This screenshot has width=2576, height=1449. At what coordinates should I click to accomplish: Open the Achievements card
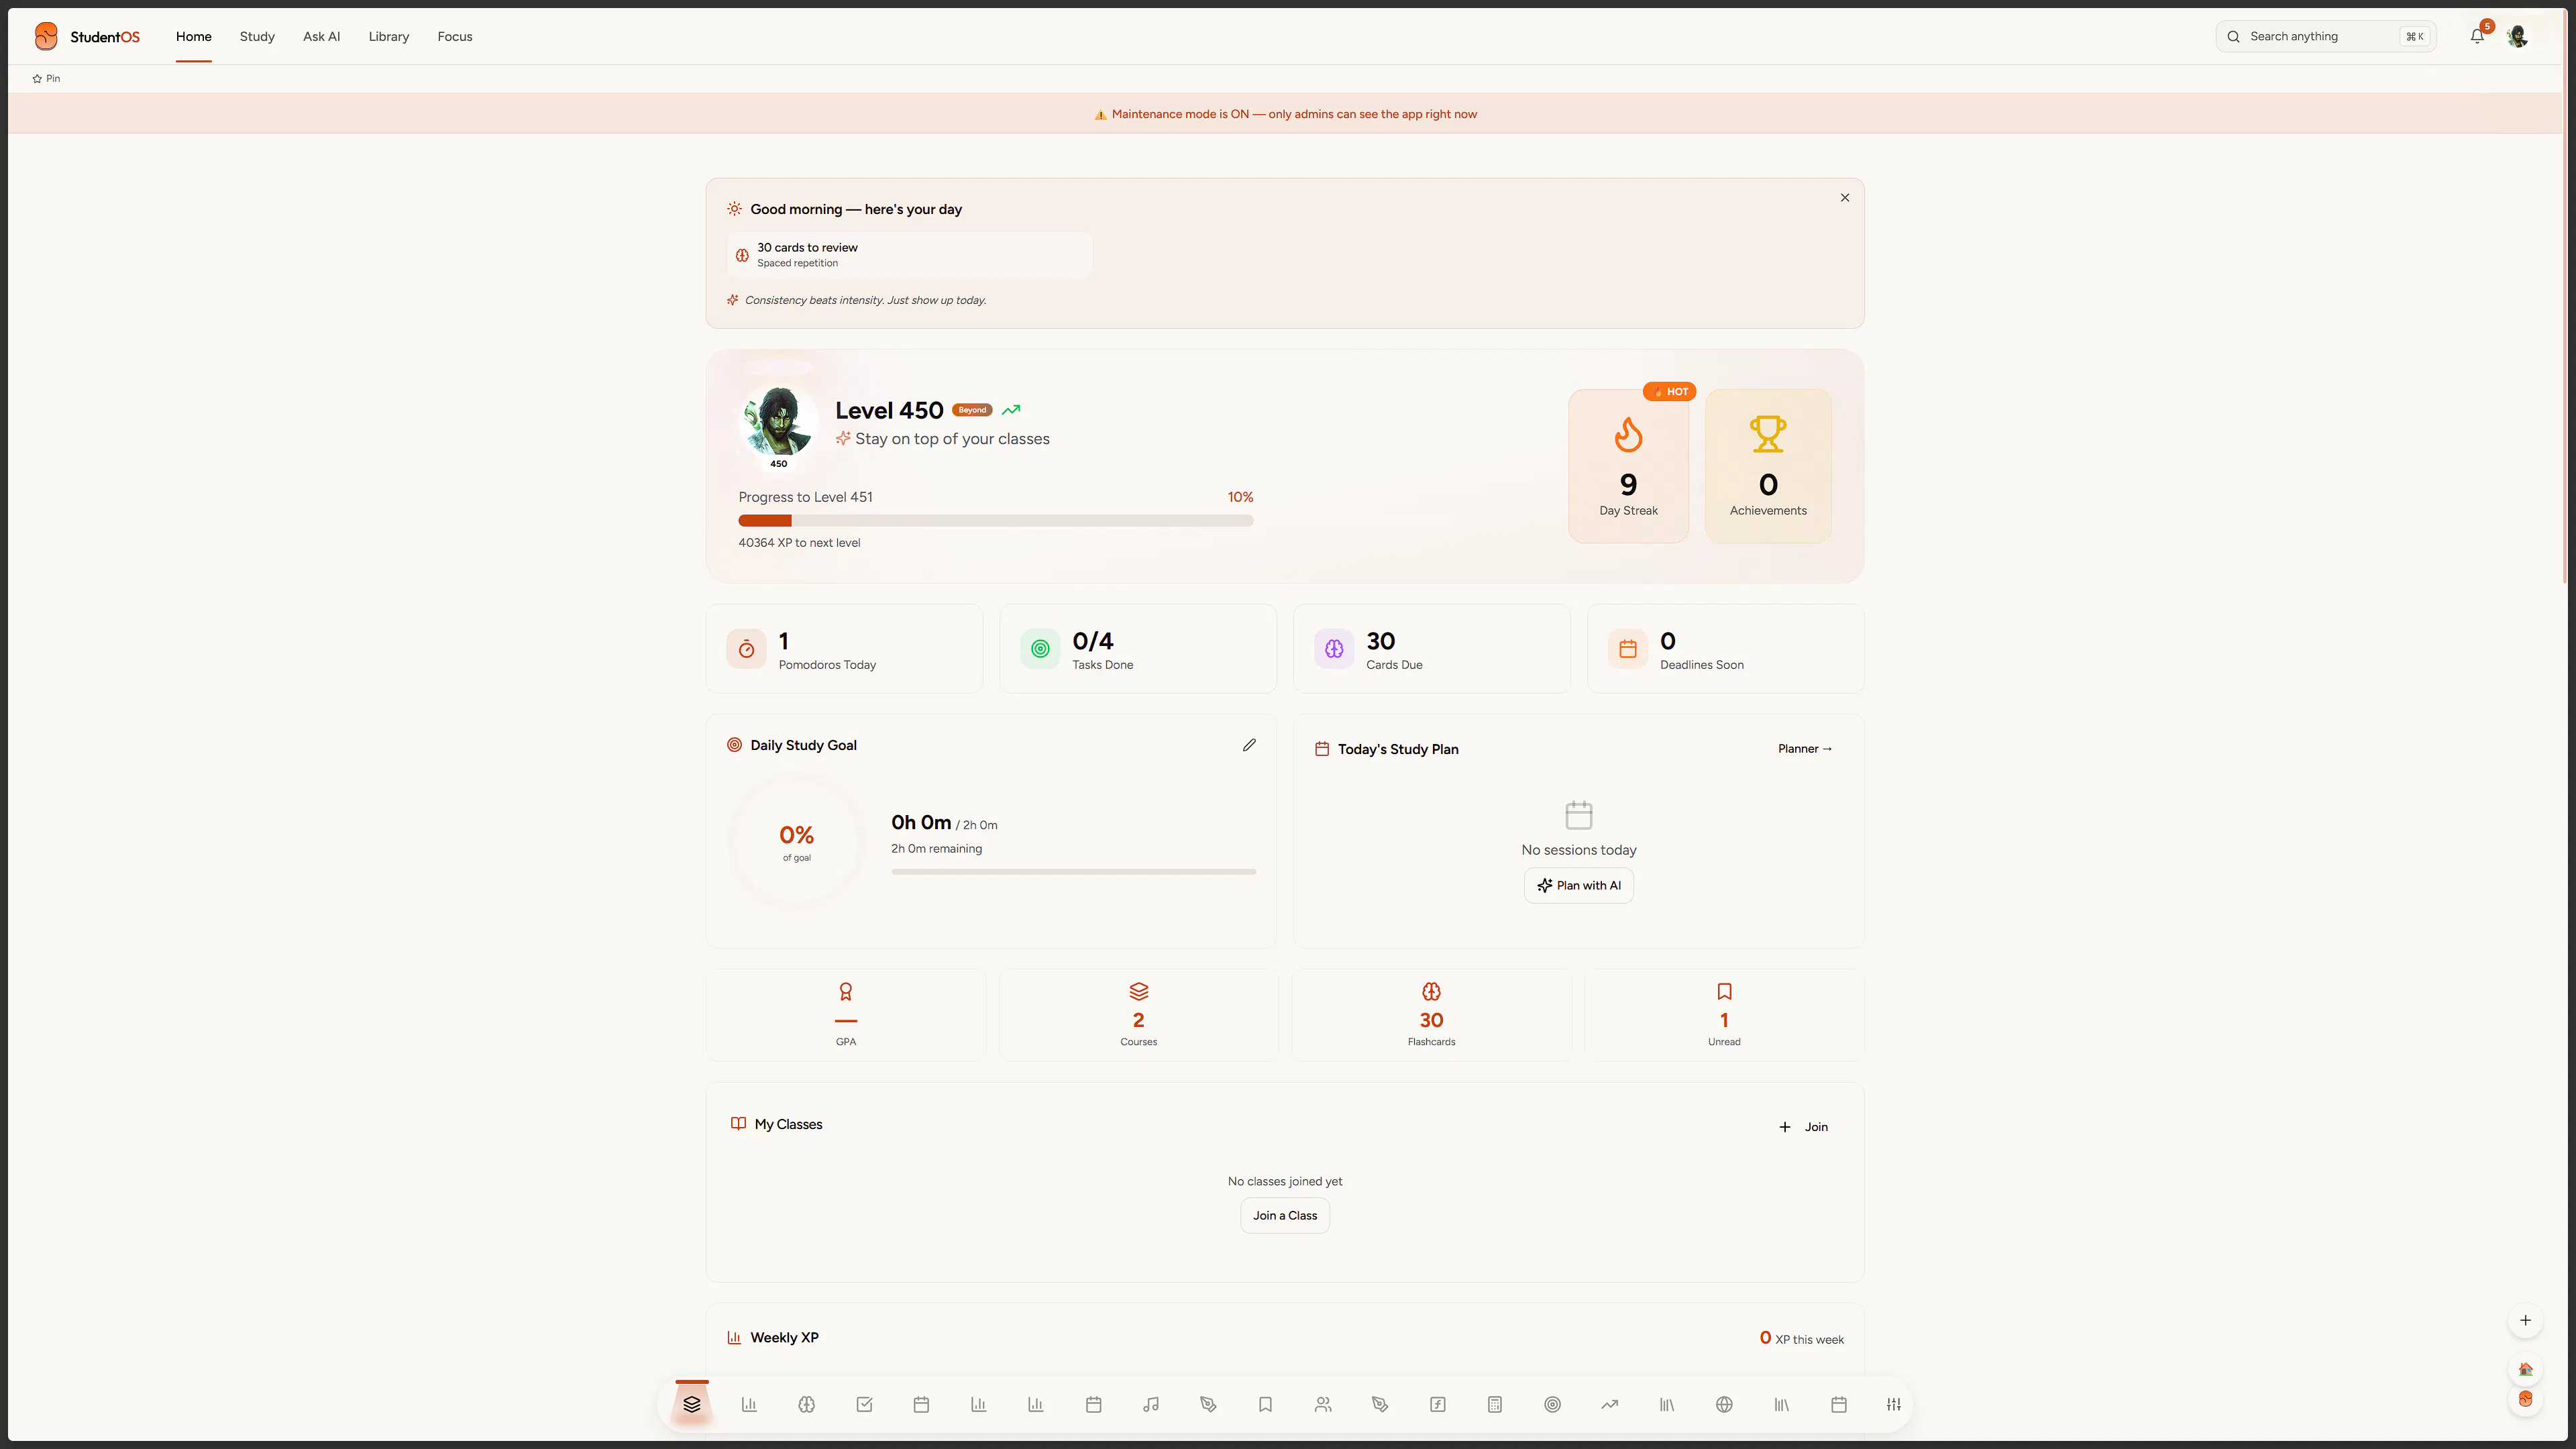click(x=1768, y=466)
